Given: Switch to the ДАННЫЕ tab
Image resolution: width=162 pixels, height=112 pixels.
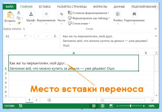Looking at the screenshot, I should coord(119,7).
